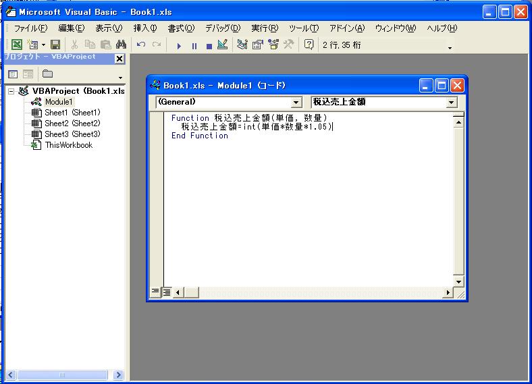The height and width of the screenshot is (384, 532).
Task: Open the Toolbox hammer-and-wrench icon
Action: click(x=289, y=45)
